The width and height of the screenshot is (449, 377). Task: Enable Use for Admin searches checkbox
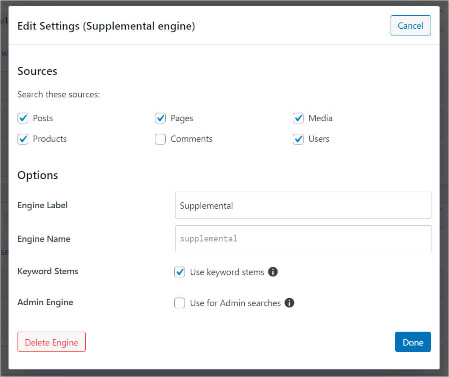tap(180, 303)
